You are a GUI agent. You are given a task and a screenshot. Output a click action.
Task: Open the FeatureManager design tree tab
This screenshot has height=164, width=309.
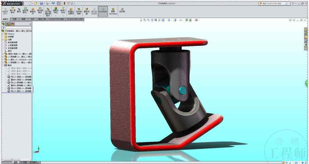tap(3, 24)
